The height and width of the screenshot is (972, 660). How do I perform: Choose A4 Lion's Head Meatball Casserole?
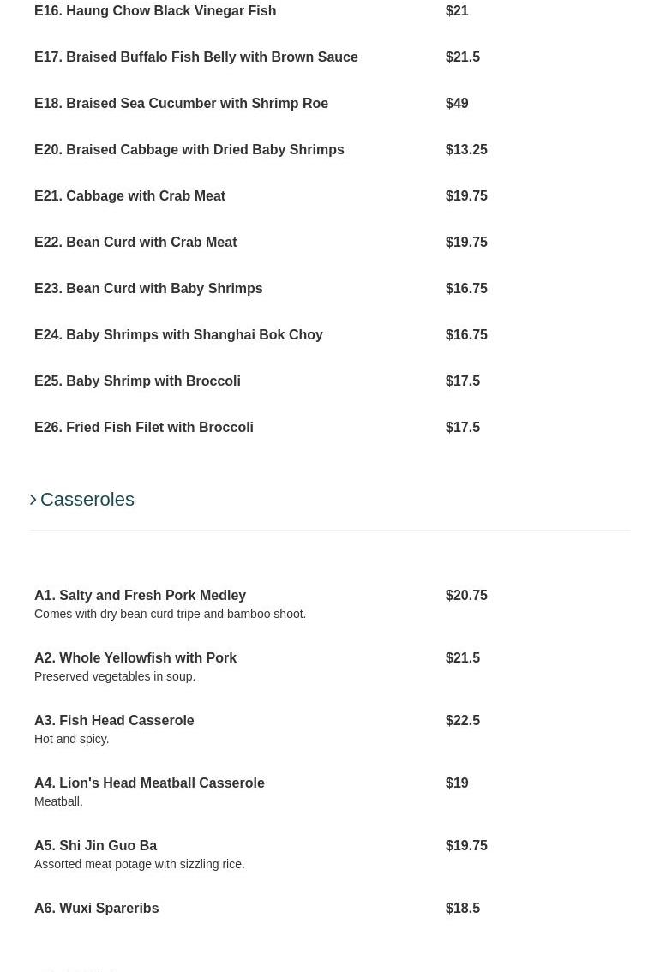[x=149, y=783]
